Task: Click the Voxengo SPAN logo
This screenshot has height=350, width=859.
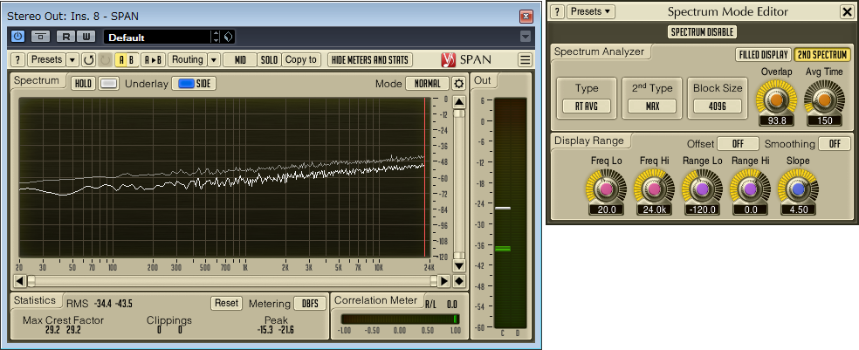Action: (x=465, y=59)
